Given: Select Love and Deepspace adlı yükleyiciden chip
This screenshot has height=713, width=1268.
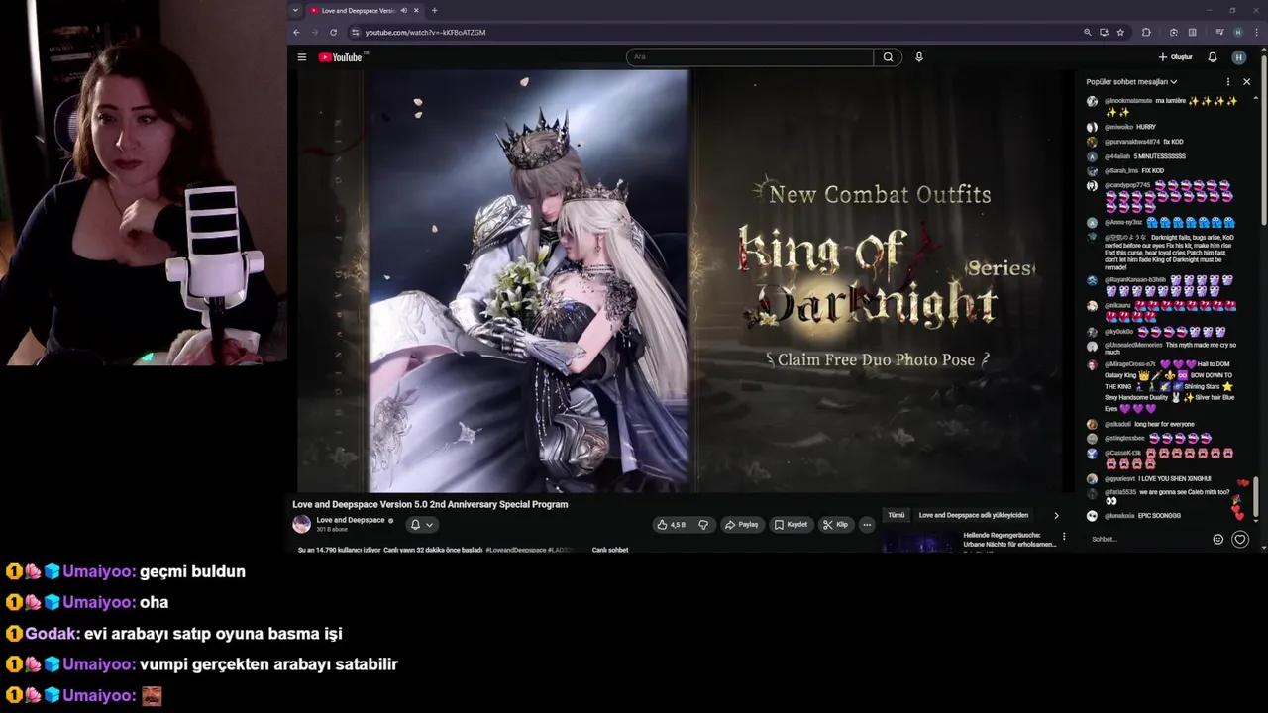Looking at the screenshot, I should click(973, 515).
